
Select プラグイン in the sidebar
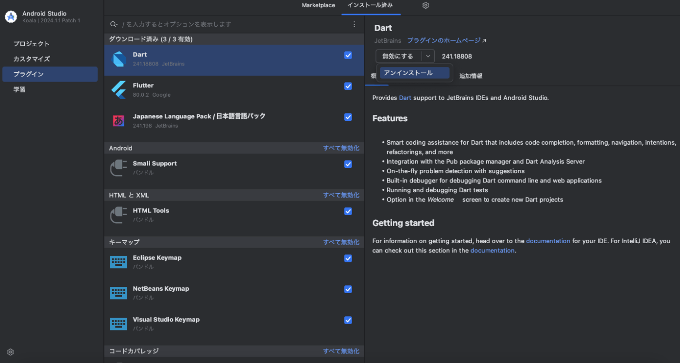click(50, 74)
